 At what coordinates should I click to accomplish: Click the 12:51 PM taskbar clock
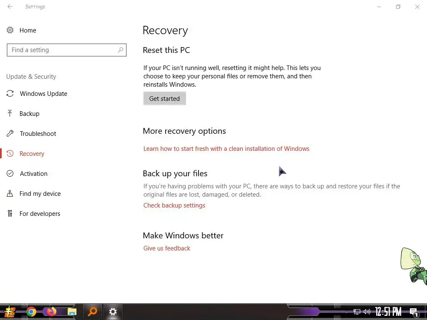pos(388,312)
